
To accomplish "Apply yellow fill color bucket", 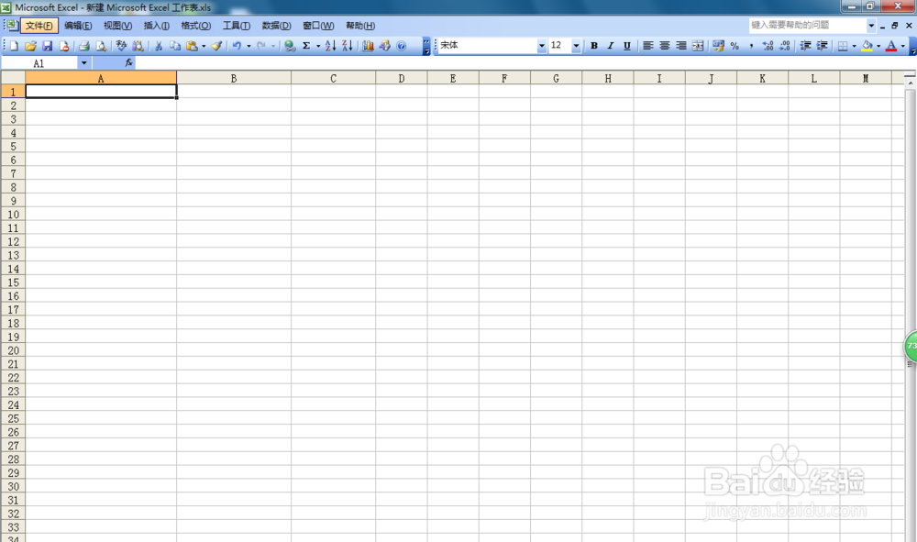I will point(867,46).
